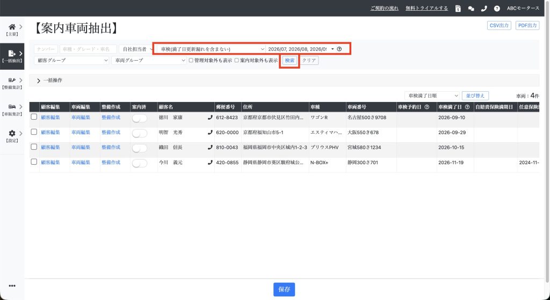
Task: Click the help icon beside the month selector
Action: 339,49
